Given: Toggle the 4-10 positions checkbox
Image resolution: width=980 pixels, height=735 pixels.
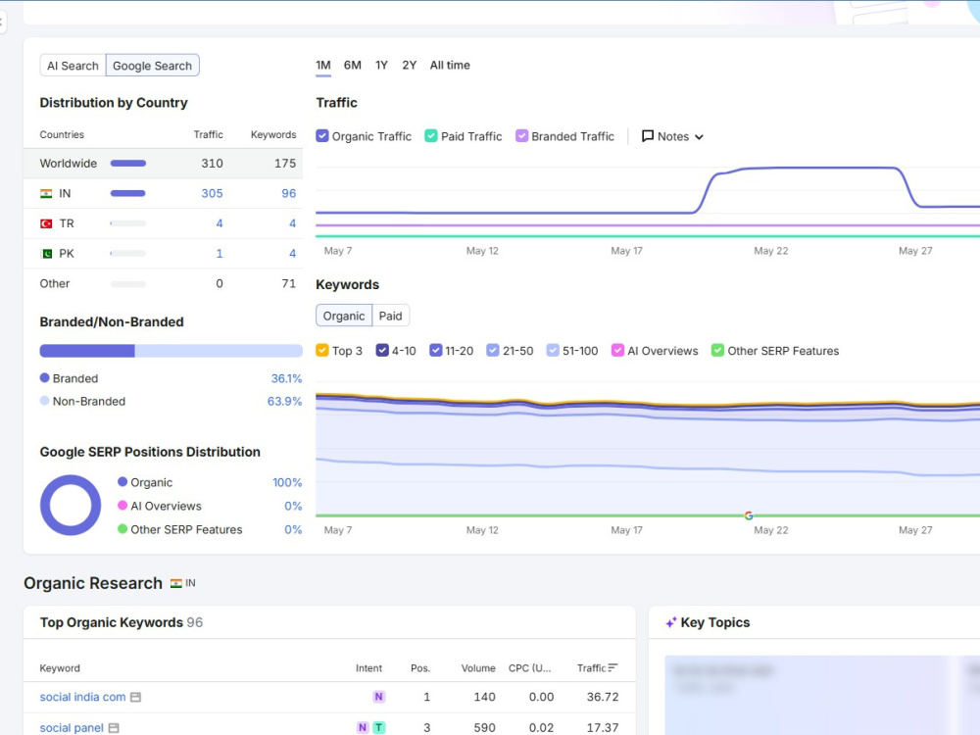Looking at the screenshot, I should [382, 351].
